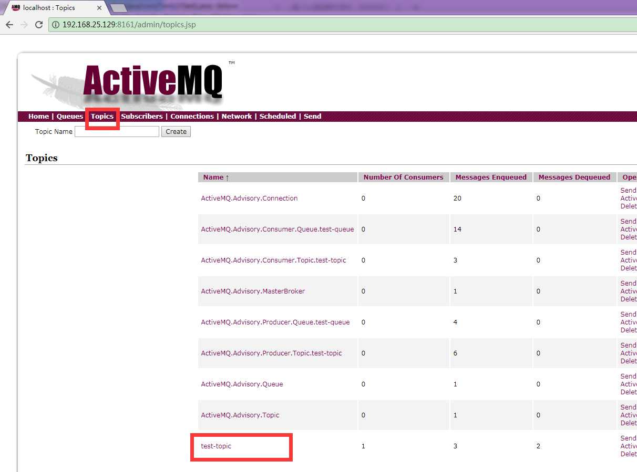Click the Topics section heading

(42, 158)
